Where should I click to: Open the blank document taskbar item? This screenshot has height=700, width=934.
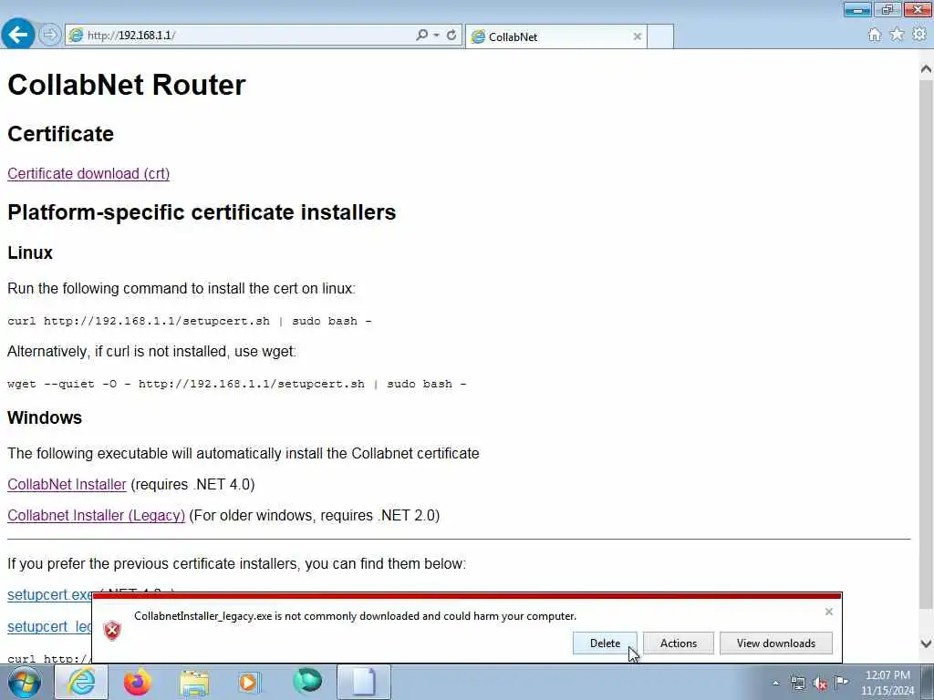click(x=364, y=682)
